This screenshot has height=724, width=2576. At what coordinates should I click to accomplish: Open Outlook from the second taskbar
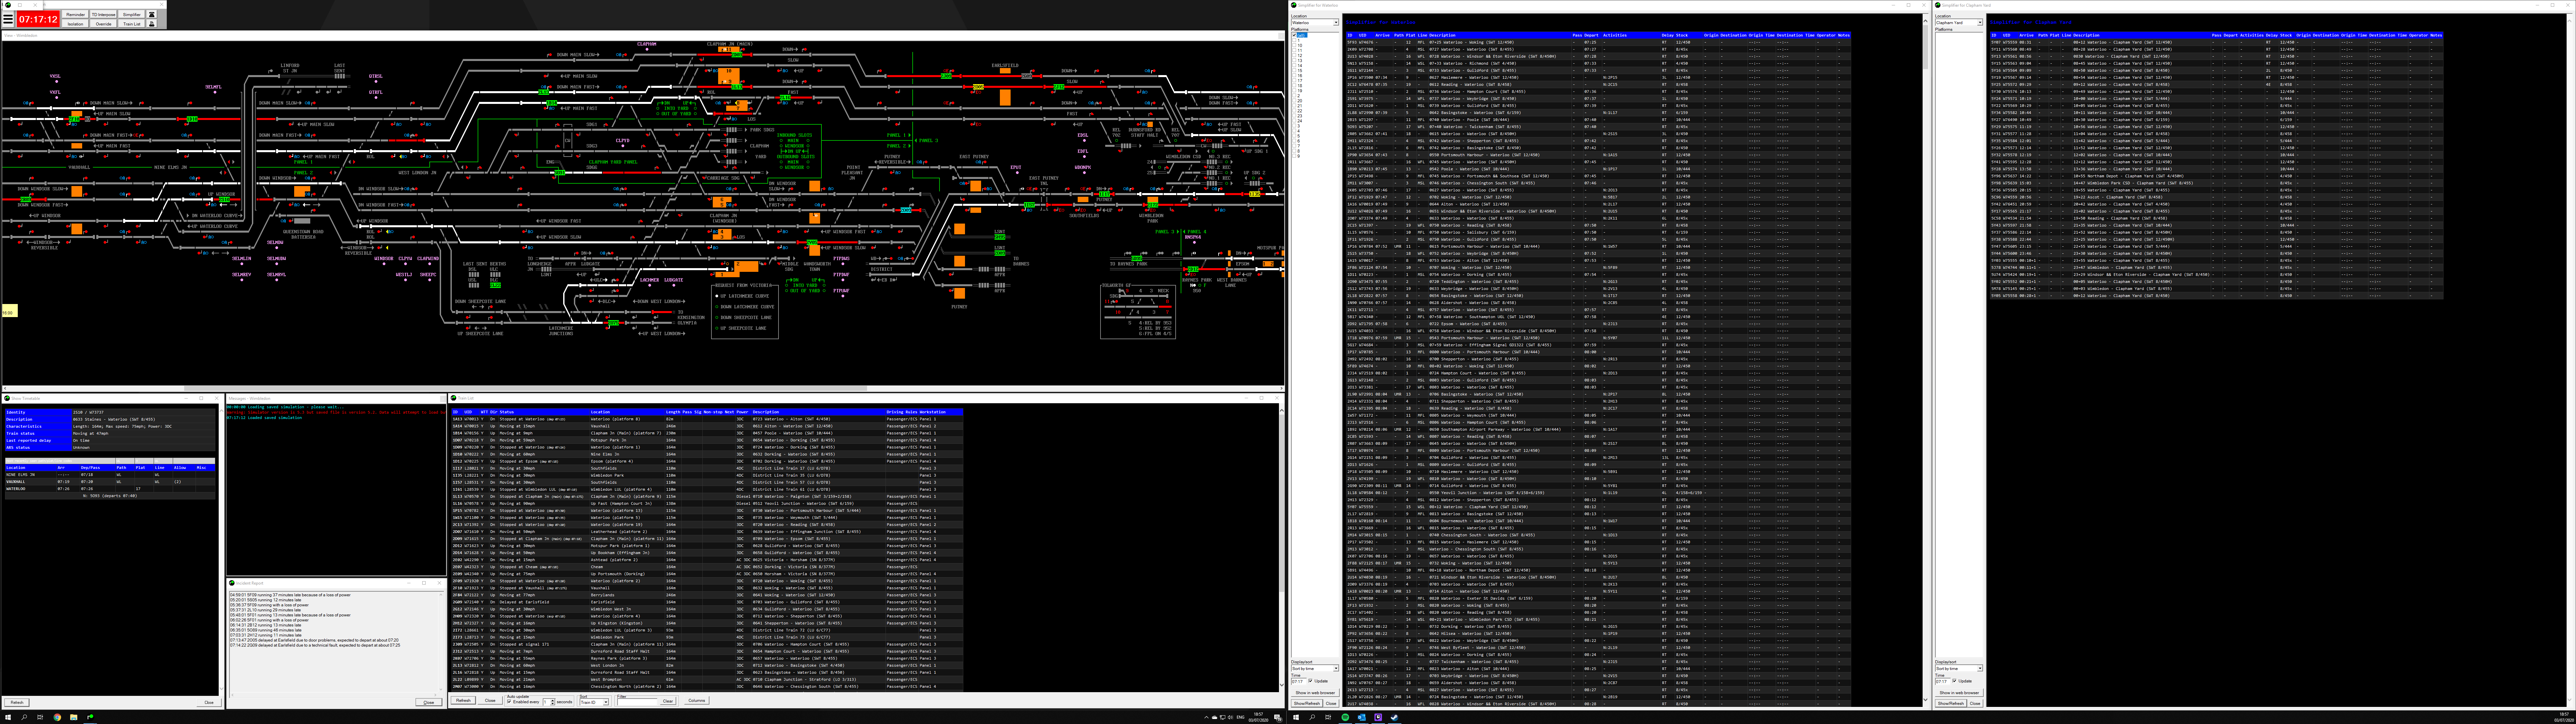[x=1362, y=717]
